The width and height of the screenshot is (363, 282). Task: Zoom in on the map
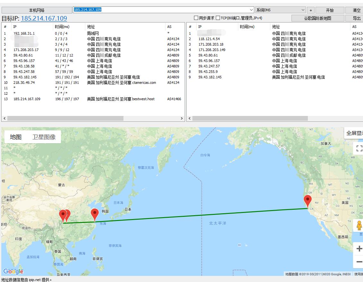[359, 249]
